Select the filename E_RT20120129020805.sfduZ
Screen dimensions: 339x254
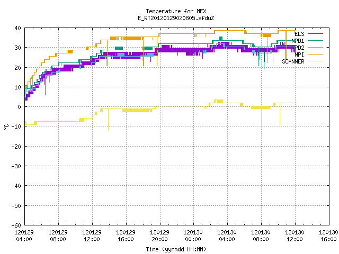(176, 18)
